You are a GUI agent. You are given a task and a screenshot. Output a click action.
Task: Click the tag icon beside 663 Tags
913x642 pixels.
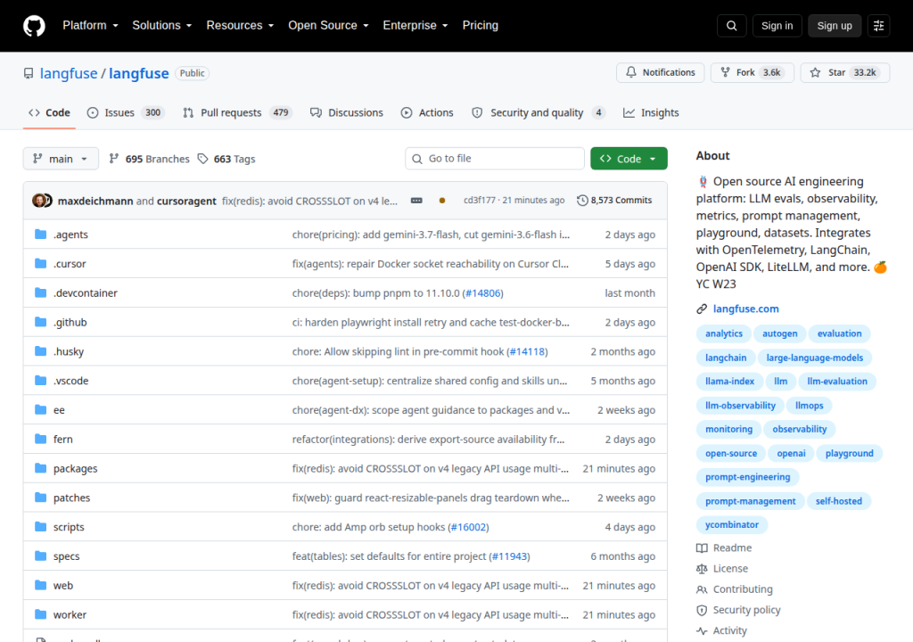point(202,159)
